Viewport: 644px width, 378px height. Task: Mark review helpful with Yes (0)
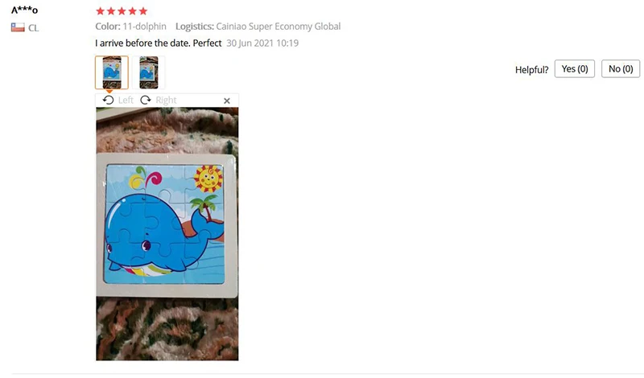point(575,69)
